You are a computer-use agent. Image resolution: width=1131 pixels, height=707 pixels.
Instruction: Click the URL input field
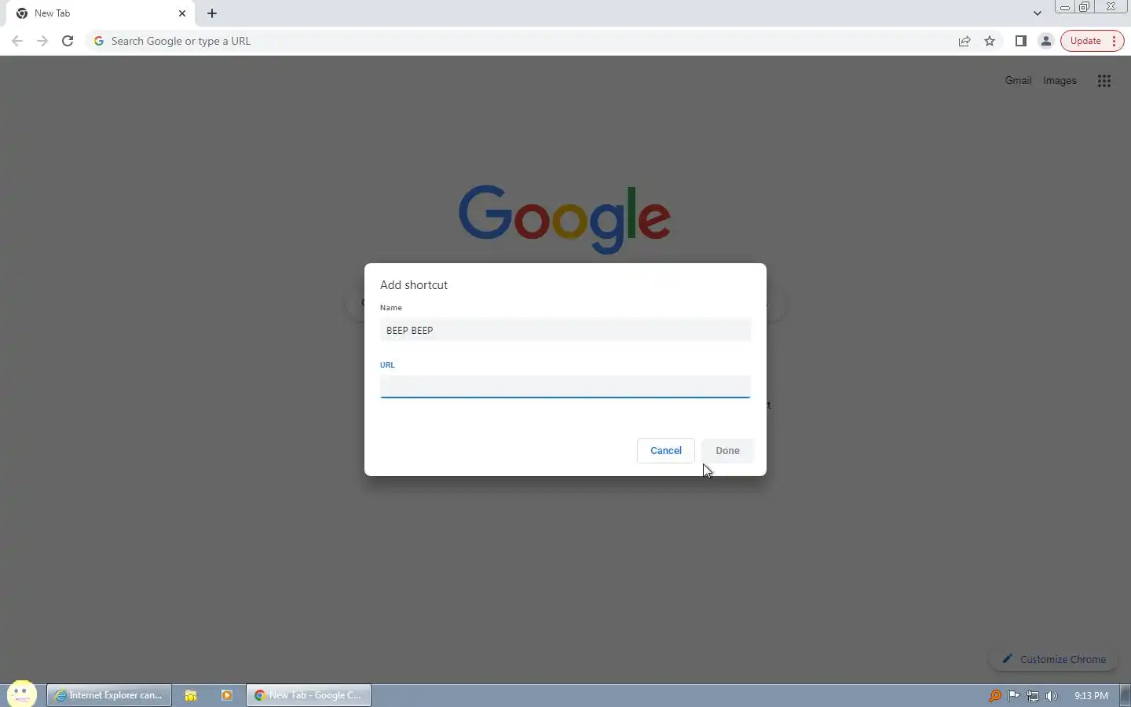(x=565, y=386)
